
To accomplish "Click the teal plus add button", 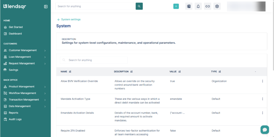I will [176, 6].
